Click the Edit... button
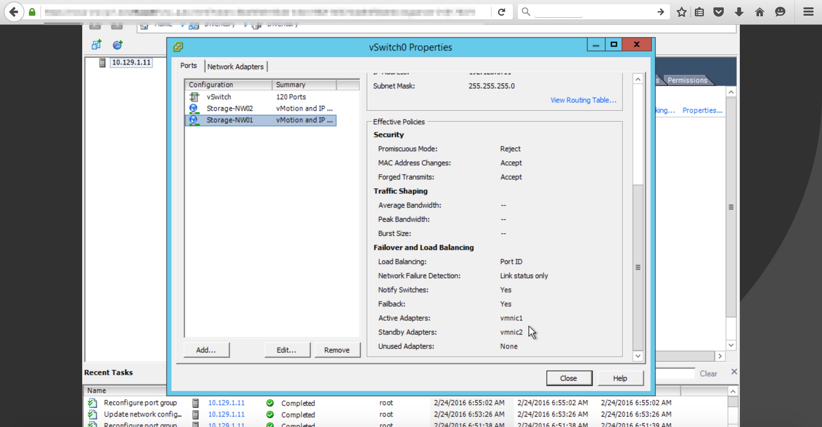 [x=287, y=350]
